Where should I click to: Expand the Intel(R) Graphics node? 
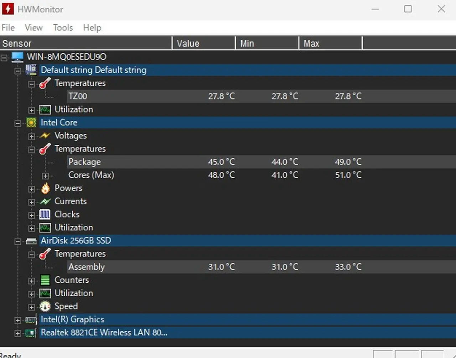[x=17, y=320]
